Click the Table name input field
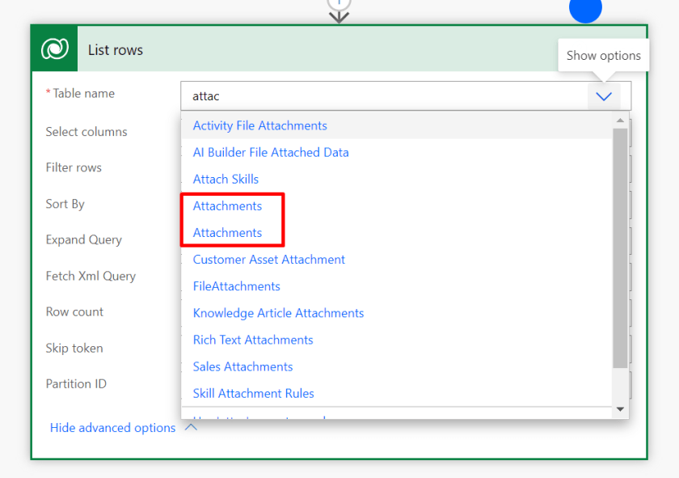679x478 pixels. coord(384,96)
